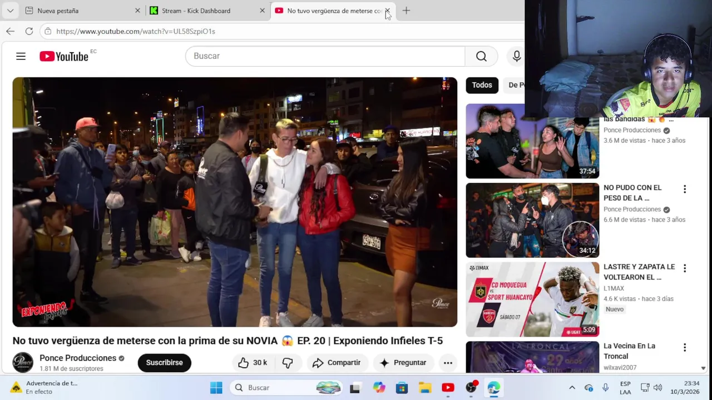Click L1MAX channel name

(614, 288)
